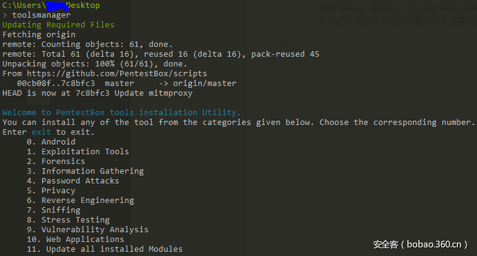Choose the 2. Forensics category line
Image resolution: width=477 pixels, height=256 pixels.
pos(56,162)
